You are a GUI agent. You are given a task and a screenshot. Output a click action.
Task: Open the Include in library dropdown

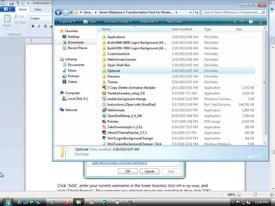click(118, 21)
